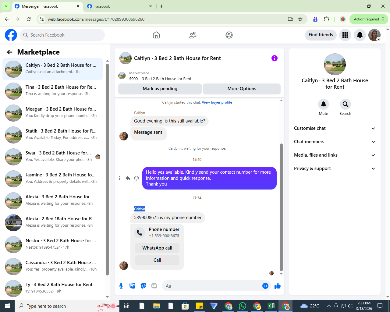This screenshot has width=390, height=312.
Task: Record a voice clip with microphone icon
Action: [121, 286]
